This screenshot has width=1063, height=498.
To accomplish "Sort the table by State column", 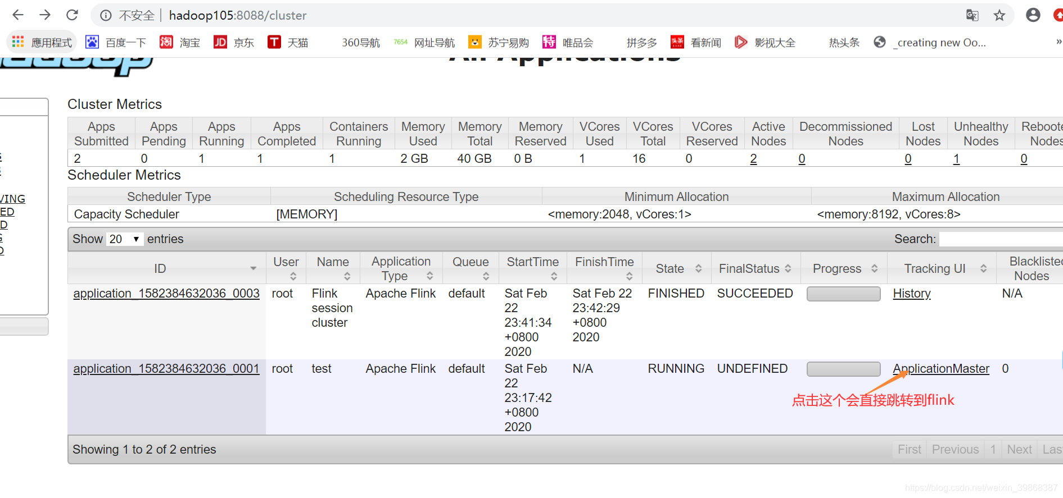I will [x=677, y=268].
